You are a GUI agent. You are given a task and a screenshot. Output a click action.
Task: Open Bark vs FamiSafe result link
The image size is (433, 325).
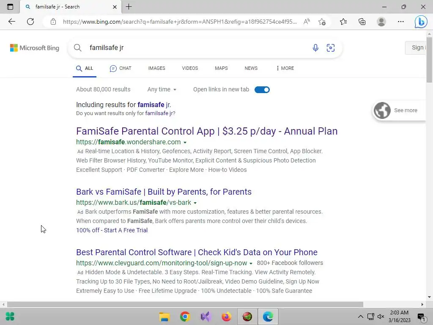[x=164, y=192]
